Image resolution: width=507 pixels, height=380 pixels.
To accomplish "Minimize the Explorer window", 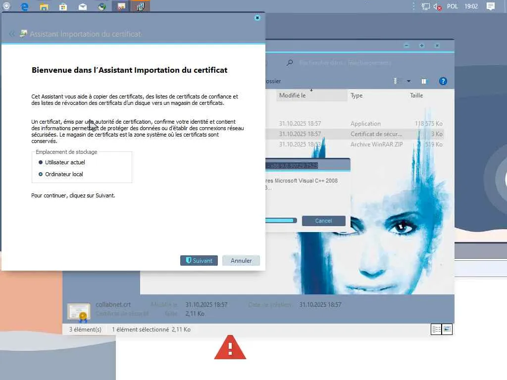I will (406, 46).
